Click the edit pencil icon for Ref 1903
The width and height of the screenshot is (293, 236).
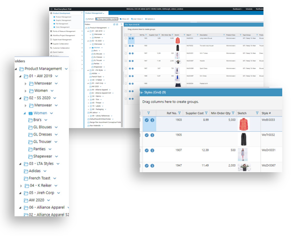pos(147,121)
